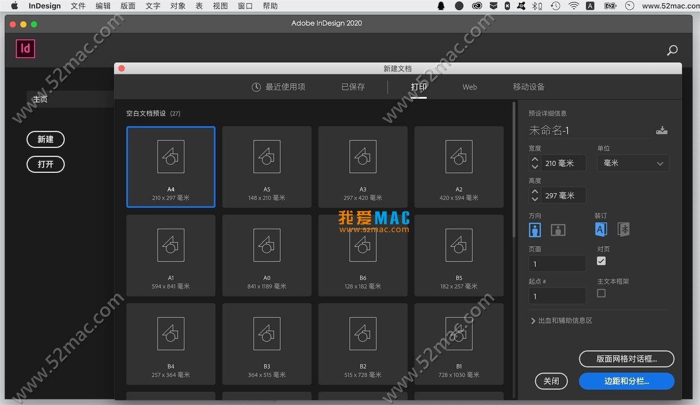Select the A5 148 x 210 preset
Viewport: 700px width, 405px height.
[267, 167]
